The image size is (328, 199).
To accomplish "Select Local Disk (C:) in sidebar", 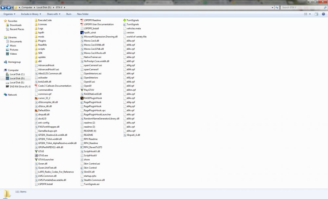I will 17,74.
